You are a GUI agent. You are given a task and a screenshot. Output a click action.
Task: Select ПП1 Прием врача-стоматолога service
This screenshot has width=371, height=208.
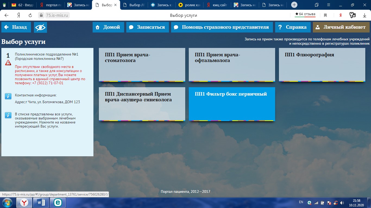(x=142, y=65)
